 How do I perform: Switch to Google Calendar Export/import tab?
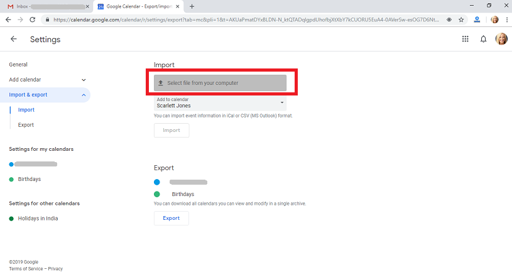pyautogui.click(x=138, y=6)
